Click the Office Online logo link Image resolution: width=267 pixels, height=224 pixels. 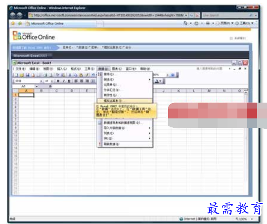pyautogui.click(x=34, y=36)
